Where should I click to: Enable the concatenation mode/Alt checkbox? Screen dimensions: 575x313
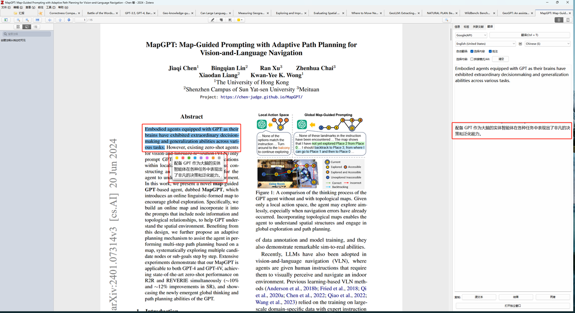coord(472,59)
